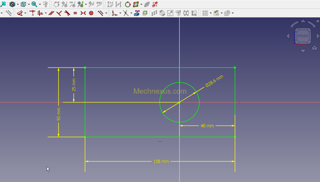Expand the dimension tool dropdown arrow
The width and height of the screenshot is (320, 182).
point(25,13)
